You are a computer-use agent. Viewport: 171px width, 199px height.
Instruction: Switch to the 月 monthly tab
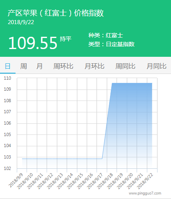[x=39, y=66]
